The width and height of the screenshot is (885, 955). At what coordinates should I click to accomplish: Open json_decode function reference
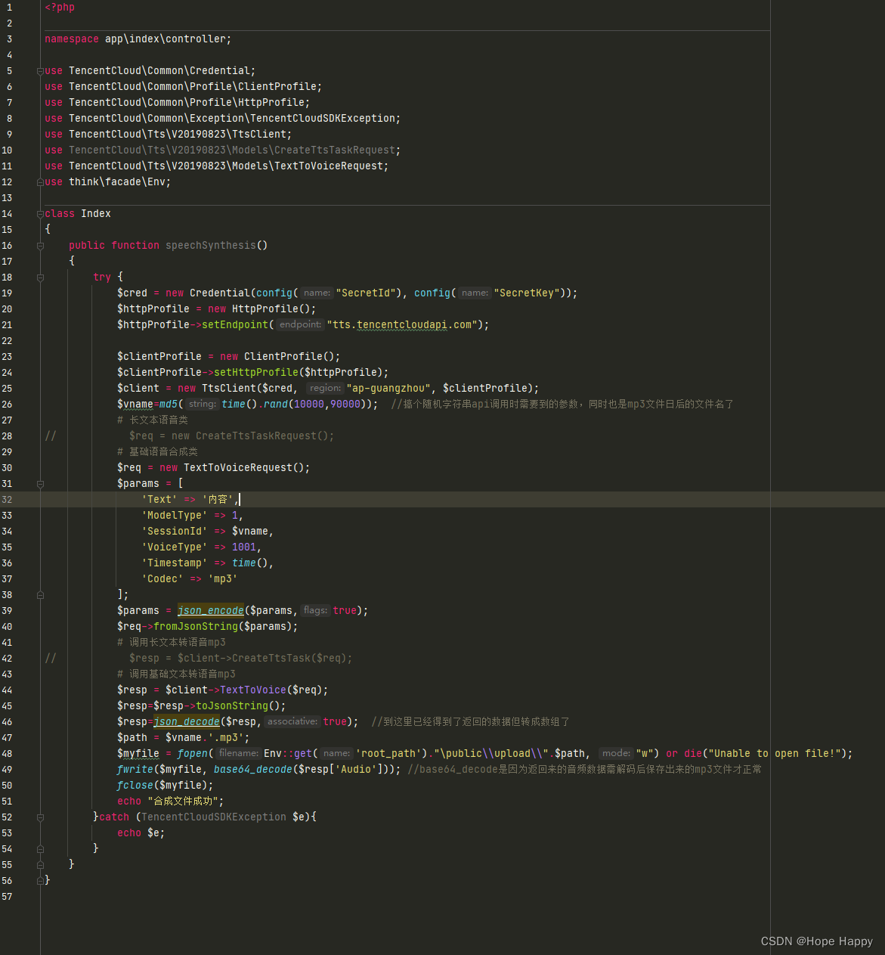coord(186,721)
